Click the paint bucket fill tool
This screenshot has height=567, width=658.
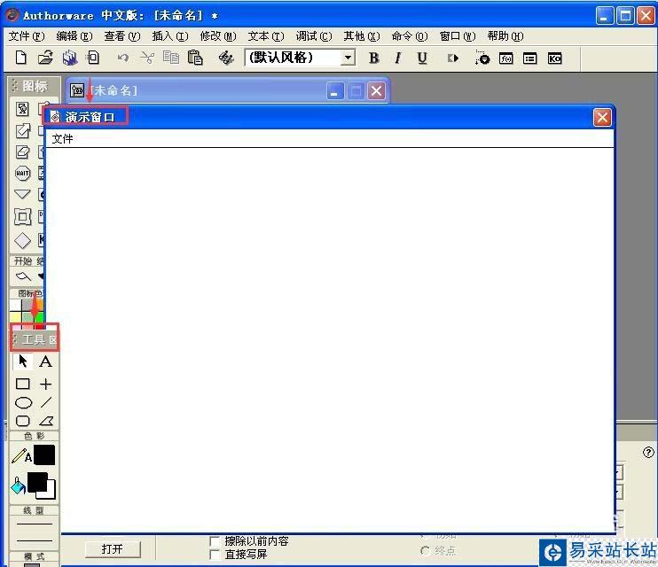pos(18,485)
